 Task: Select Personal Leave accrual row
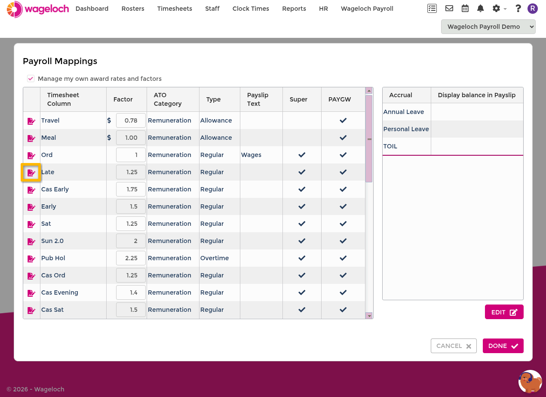453,129
